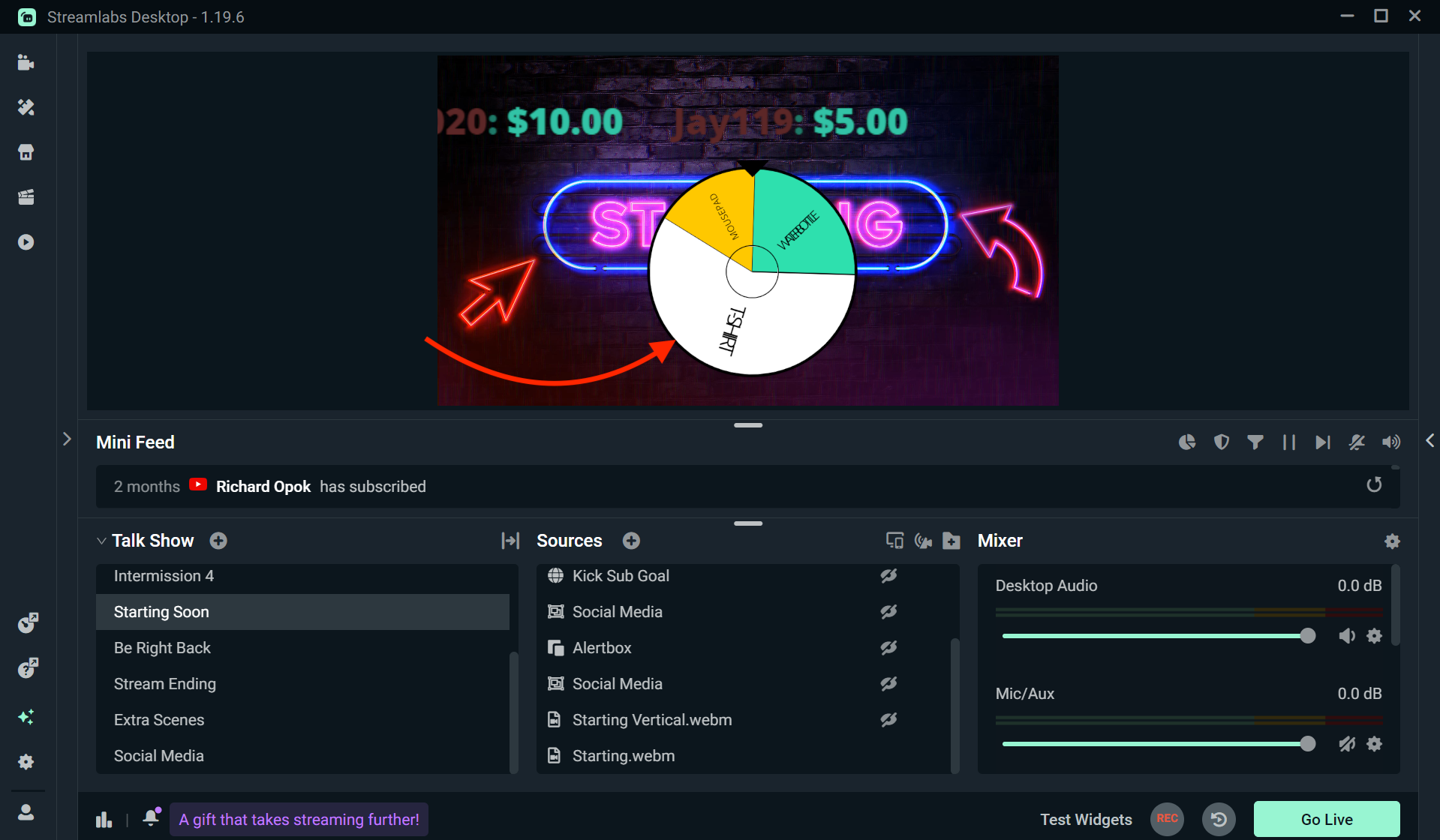Open the Highlighter clapperboard icon
The width and height of the screenshot is (1440, 840).
(x=26, y=197)
